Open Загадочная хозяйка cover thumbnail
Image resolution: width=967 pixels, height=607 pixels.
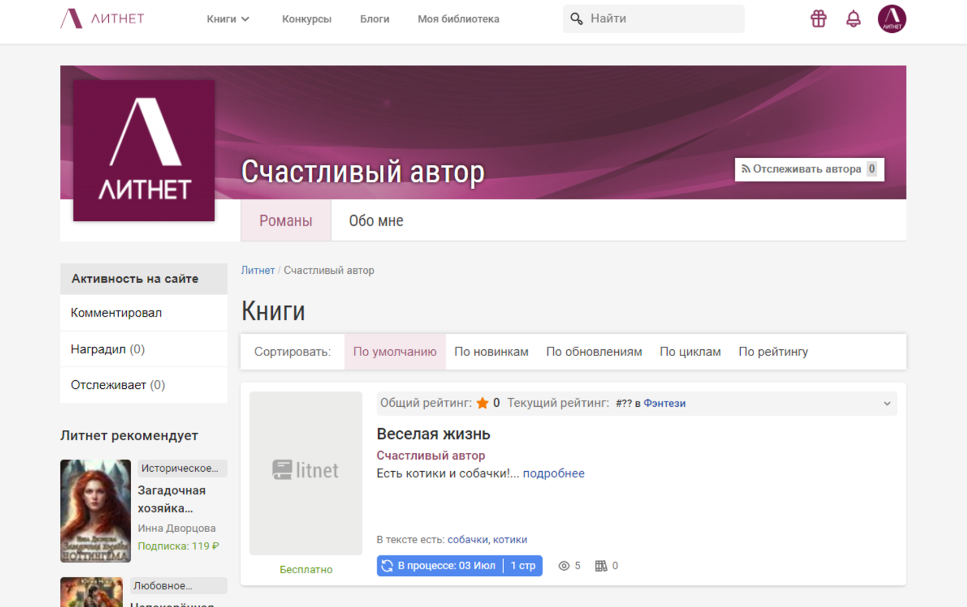tap(96, 511)
